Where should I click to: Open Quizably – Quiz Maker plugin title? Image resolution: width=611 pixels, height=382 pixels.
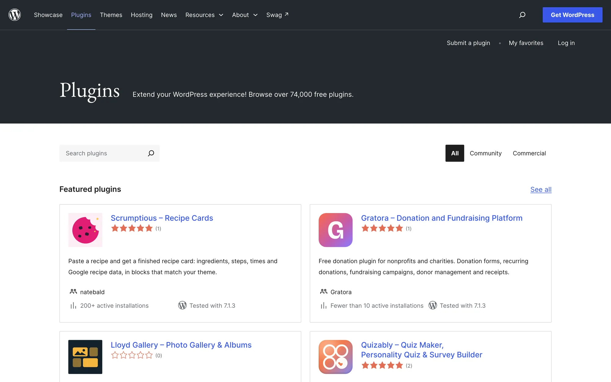[x=421, y=350]
